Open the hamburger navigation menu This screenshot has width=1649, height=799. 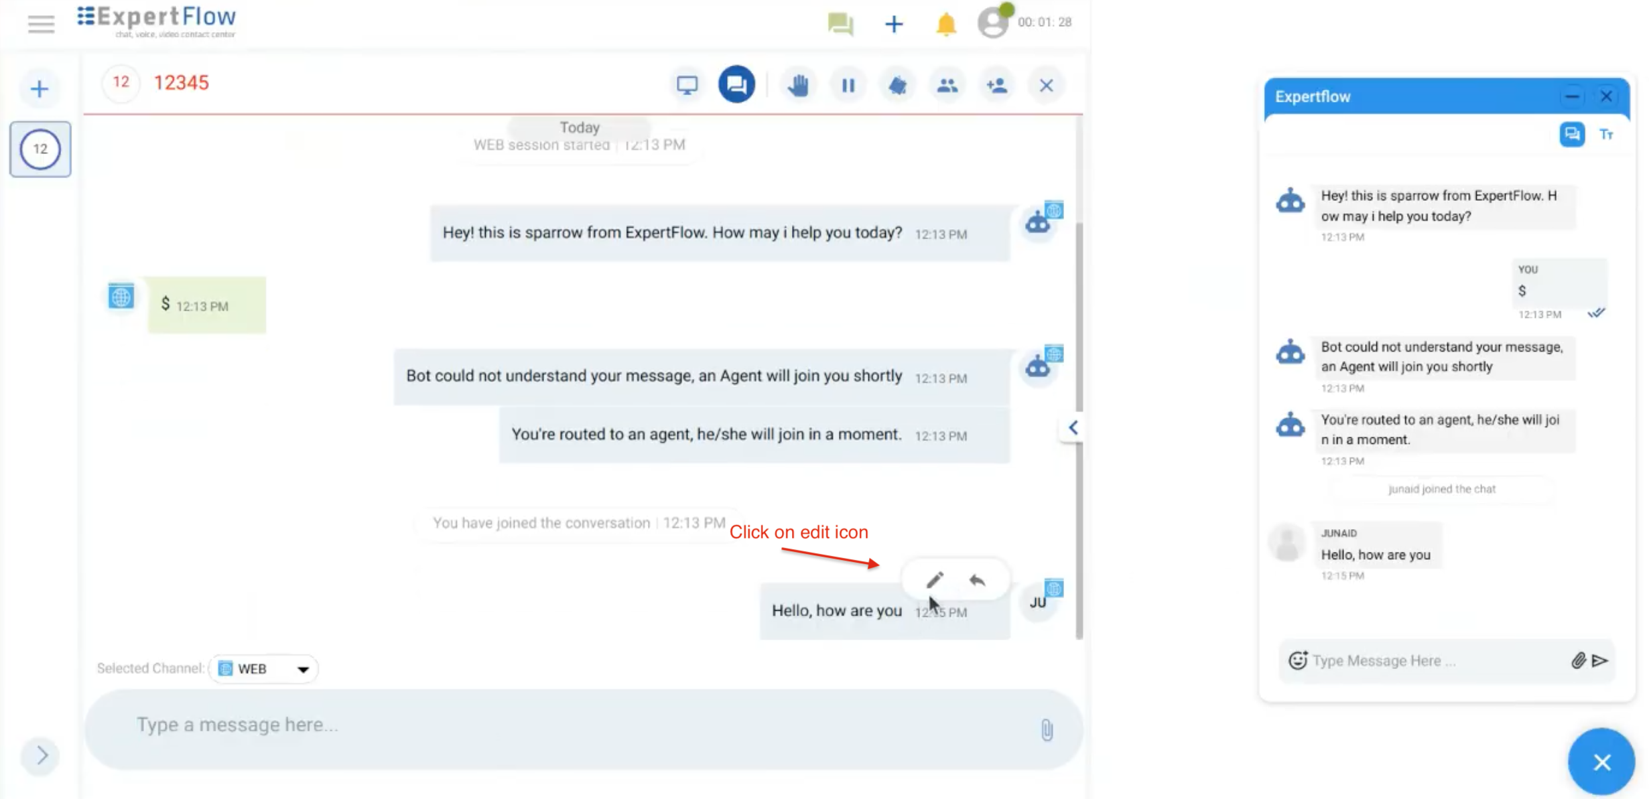pos(40,23)
